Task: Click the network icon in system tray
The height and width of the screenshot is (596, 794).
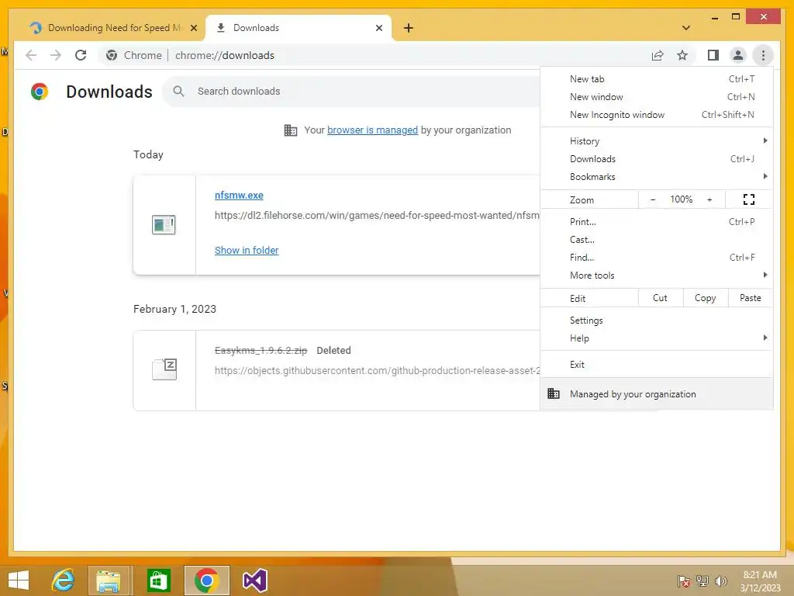Action: (x=703, y=581)
